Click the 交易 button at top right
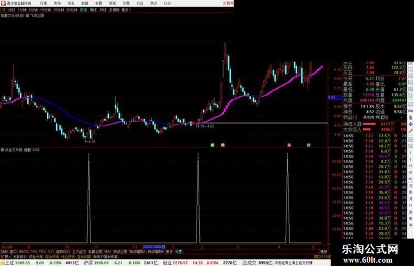 click(x=227, y=3)
